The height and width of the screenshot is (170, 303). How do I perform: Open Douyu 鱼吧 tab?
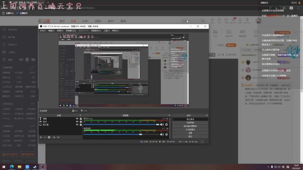[123, 21]
